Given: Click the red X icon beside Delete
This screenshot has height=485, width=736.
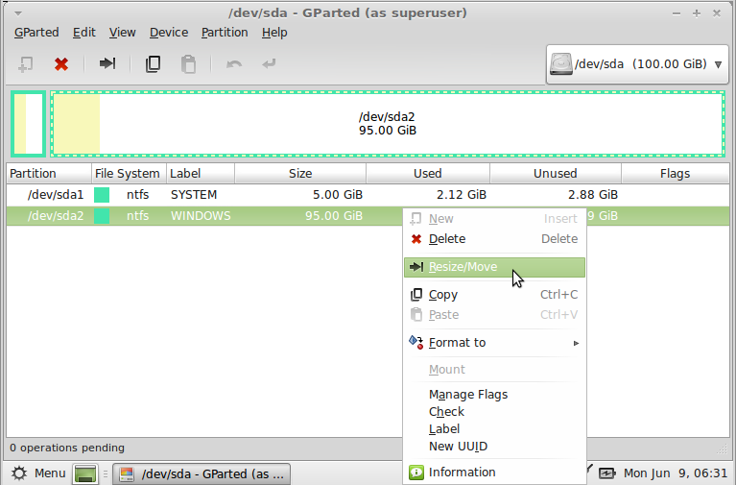Looking at the screenshot, I should (x=416, y=239).
